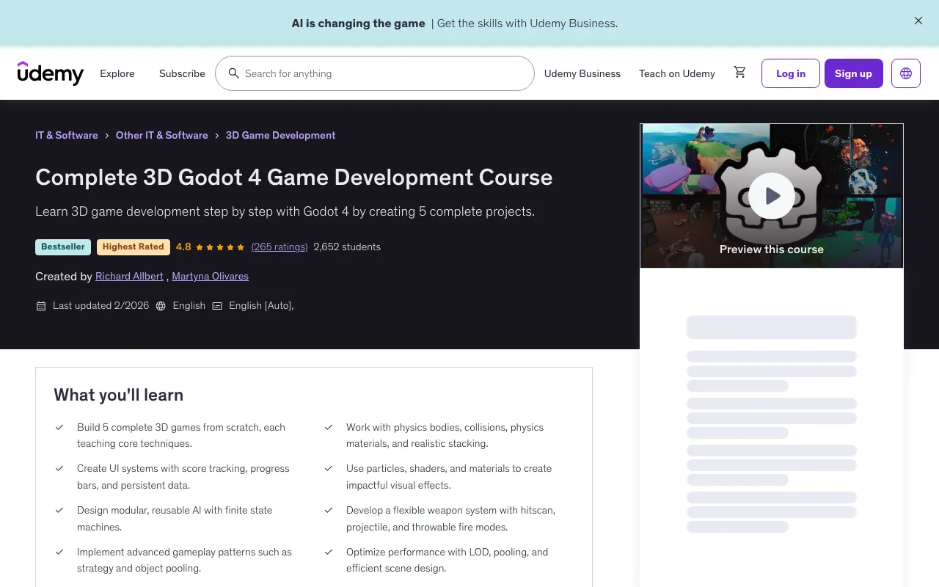Open Udemy Business page

(582, 73)
